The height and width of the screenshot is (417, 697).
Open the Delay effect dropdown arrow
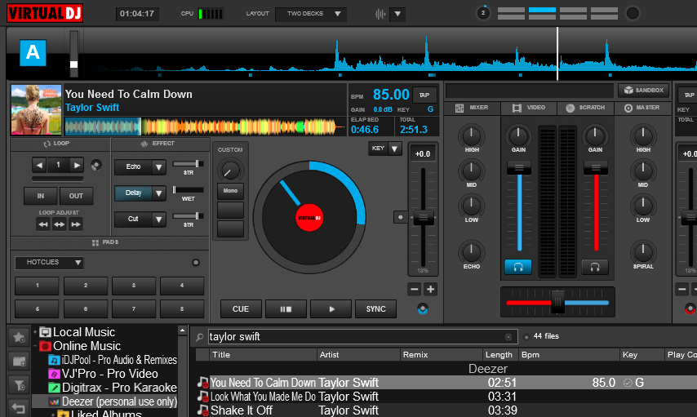click(x=158, y=193)
